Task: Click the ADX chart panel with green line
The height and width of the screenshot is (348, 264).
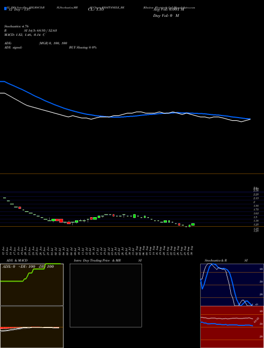Action: (x=32, y=285)
